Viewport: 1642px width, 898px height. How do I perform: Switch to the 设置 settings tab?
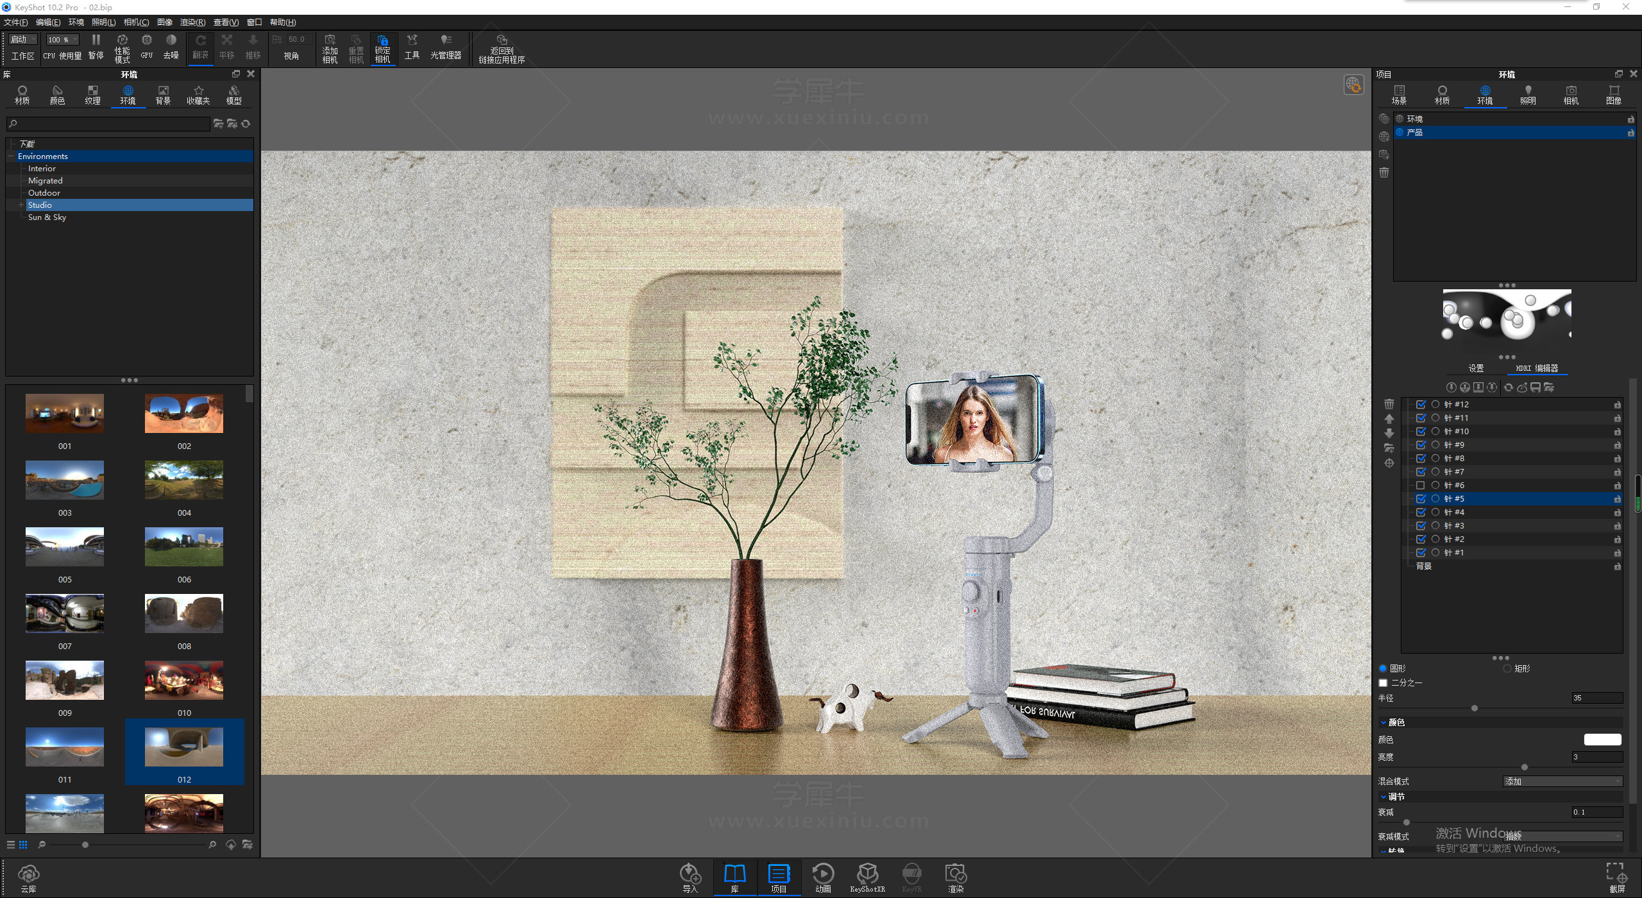tap(1476, 368)
